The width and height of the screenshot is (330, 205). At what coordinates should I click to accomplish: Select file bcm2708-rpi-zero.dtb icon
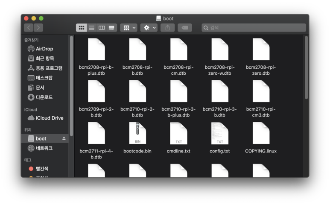click(x=261, y=49)
